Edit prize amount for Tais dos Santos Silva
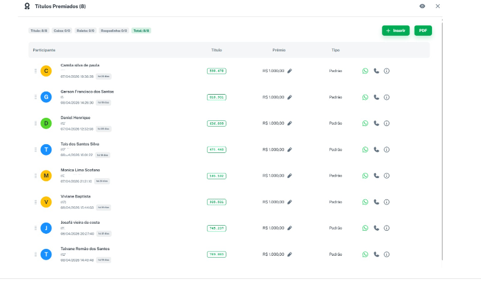Viewport: 481px width, 284px height. [290, 150]
